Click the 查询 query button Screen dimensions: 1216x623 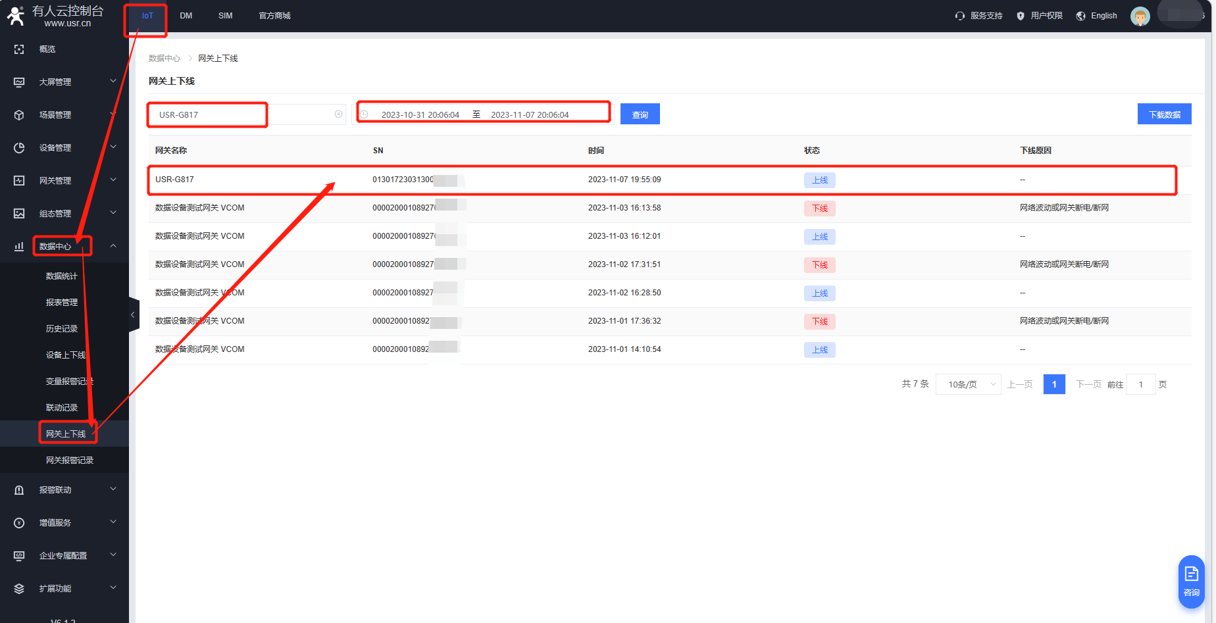tap(640, 114)
